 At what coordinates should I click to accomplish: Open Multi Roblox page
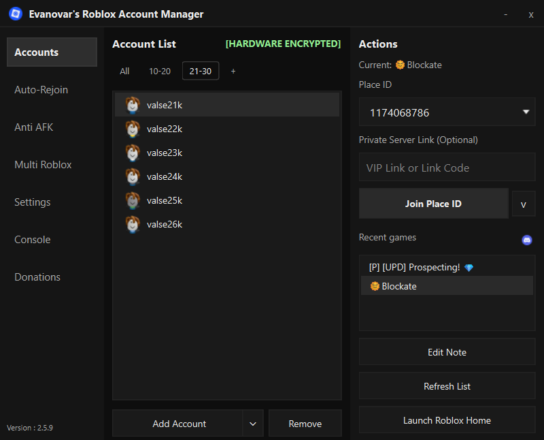click(43, 164)
